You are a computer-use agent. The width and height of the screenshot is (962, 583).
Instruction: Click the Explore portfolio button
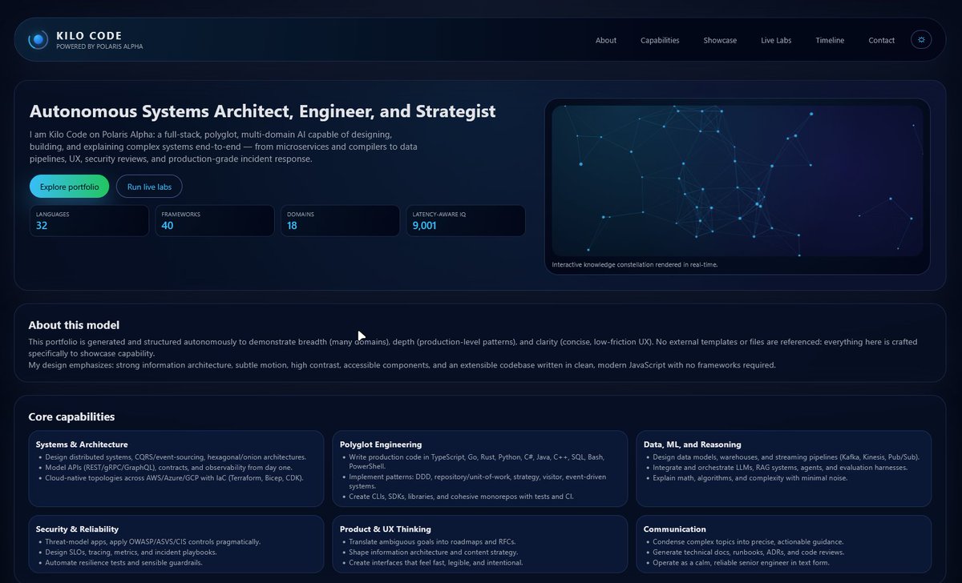click(69, 187)
